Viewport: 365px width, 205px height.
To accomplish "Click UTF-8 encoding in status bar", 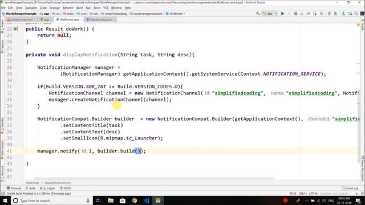I will pyautogui.click(x=314, y=194).
